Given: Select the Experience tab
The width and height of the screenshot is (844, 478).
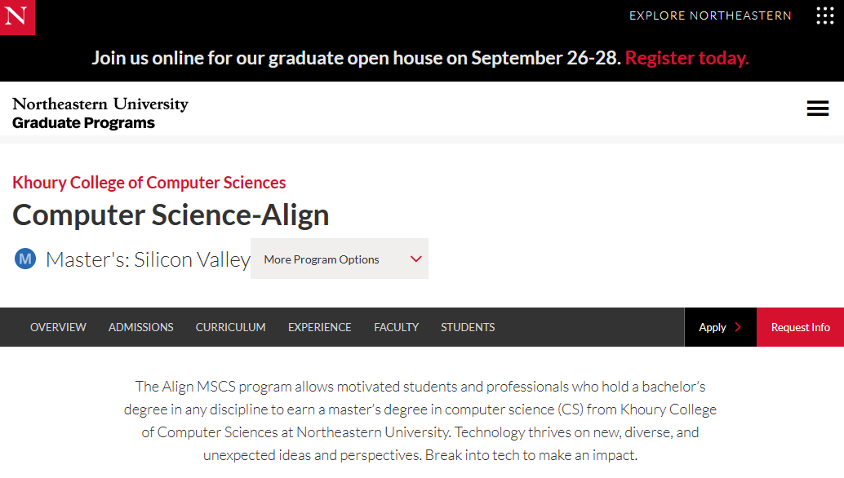Looking at the screenshot, I should point(320,327).
